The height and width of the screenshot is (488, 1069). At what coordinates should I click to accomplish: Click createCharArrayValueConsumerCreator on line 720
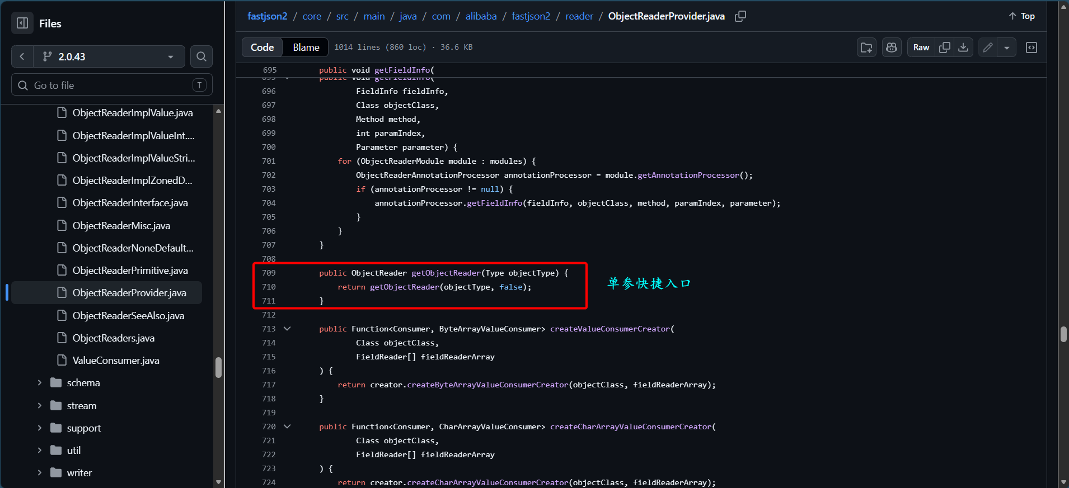coord(631,427)
